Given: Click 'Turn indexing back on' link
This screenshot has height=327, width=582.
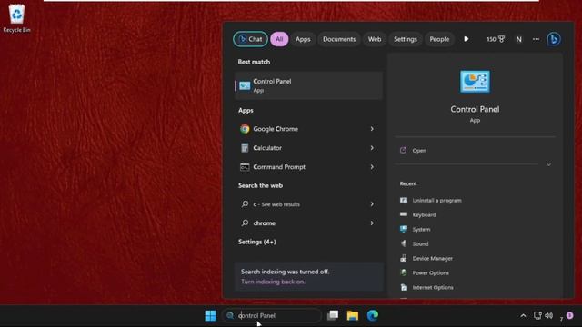Looking at the screenshot, I should pyautogui.click(x=273, y=282).
